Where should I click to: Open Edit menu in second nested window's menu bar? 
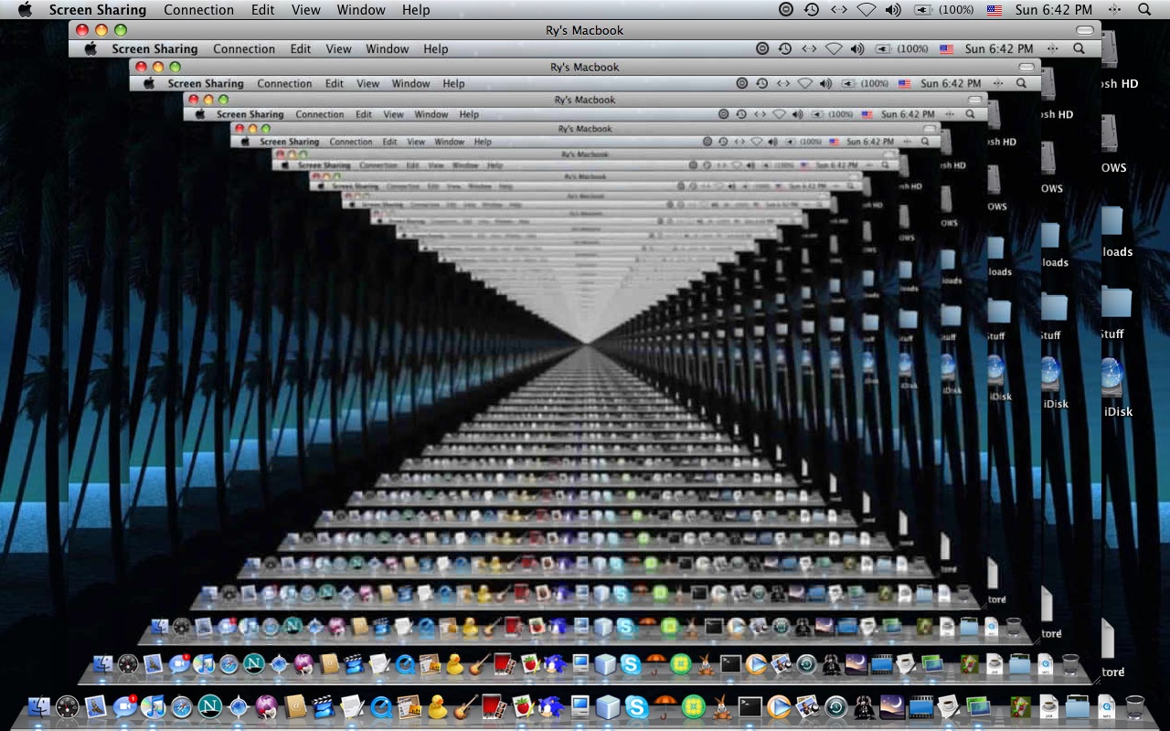point(335,83)
